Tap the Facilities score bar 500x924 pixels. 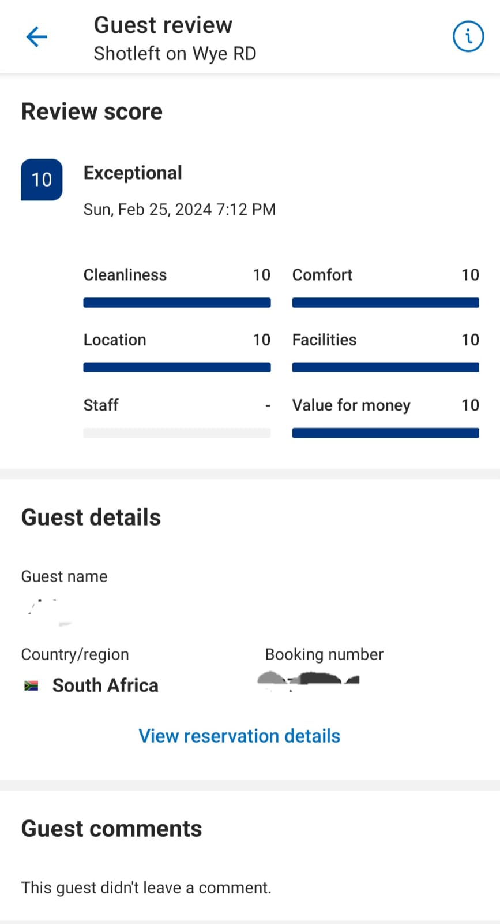385,367
